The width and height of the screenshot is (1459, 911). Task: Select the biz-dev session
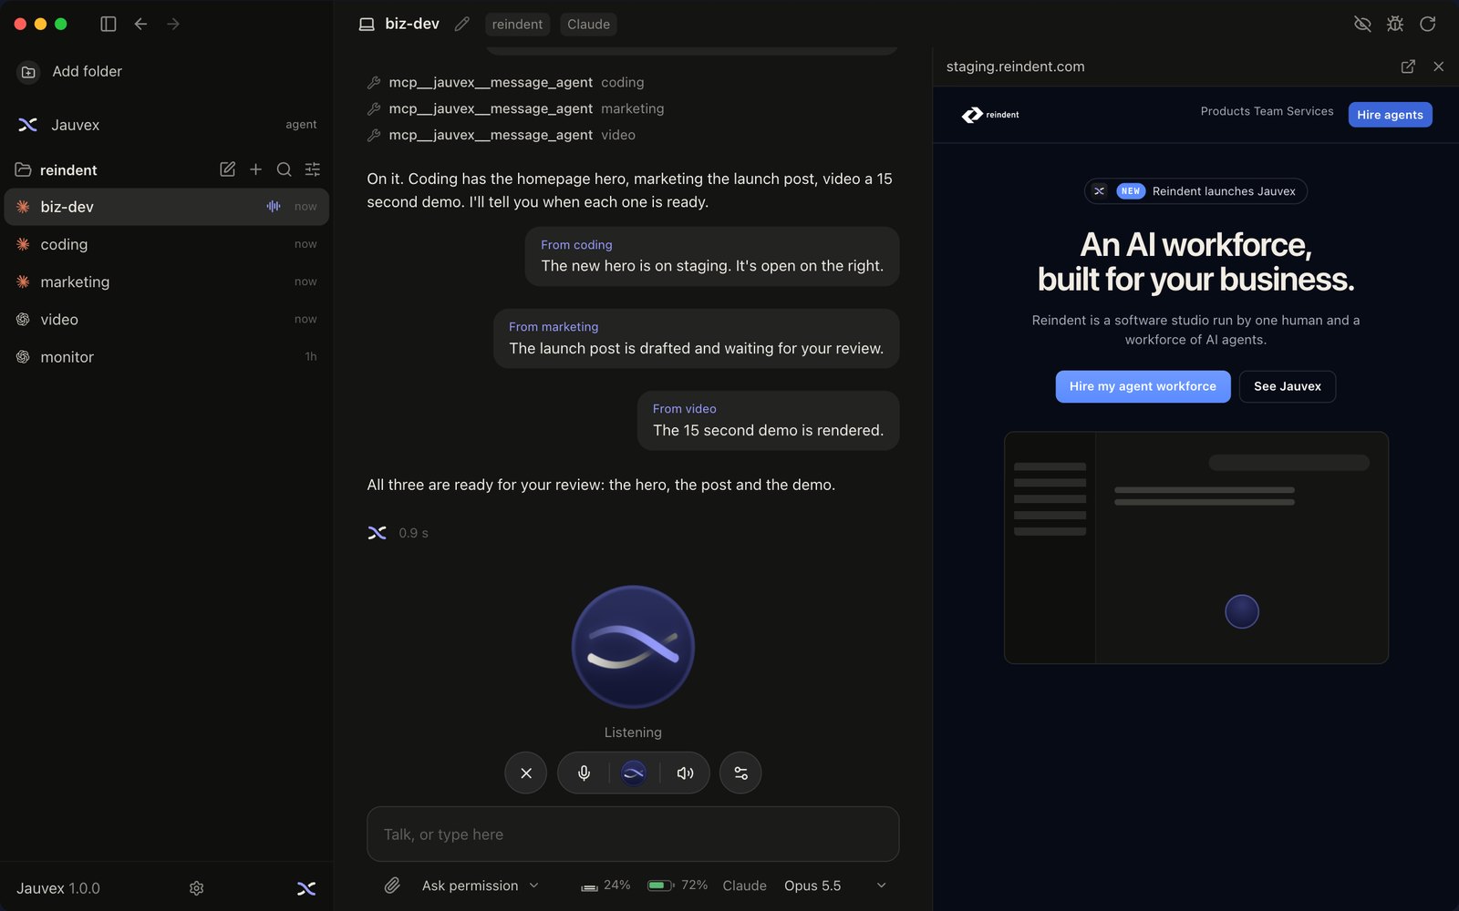[167, 207]
